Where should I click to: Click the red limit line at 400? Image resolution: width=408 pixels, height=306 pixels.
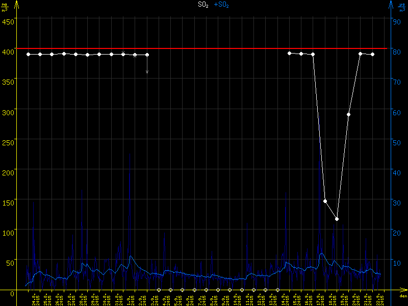204,48
